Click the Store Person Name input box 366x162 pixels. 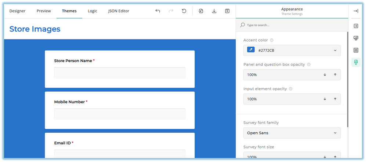click(x=120, y=73)
